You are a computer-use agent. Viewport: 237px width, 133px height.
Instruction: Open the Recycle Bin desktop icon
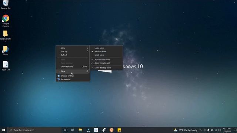[x=6, y=4]
